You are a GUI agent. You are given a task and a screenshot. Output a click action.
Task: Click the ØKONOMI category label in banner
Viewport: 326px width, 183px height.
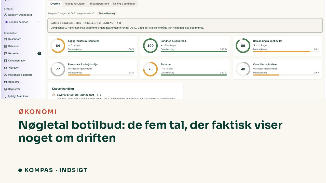[37, 112]
